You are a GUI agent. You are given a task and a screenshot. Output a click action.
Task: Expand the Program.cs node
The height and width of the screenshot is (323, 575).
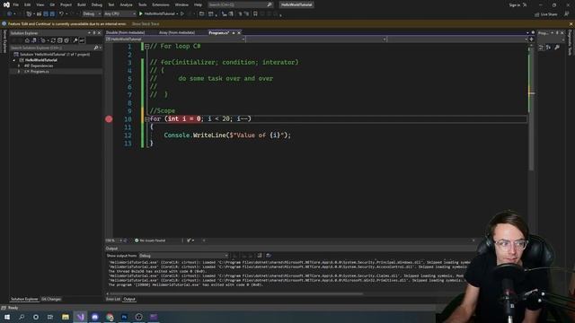point(19,72)
